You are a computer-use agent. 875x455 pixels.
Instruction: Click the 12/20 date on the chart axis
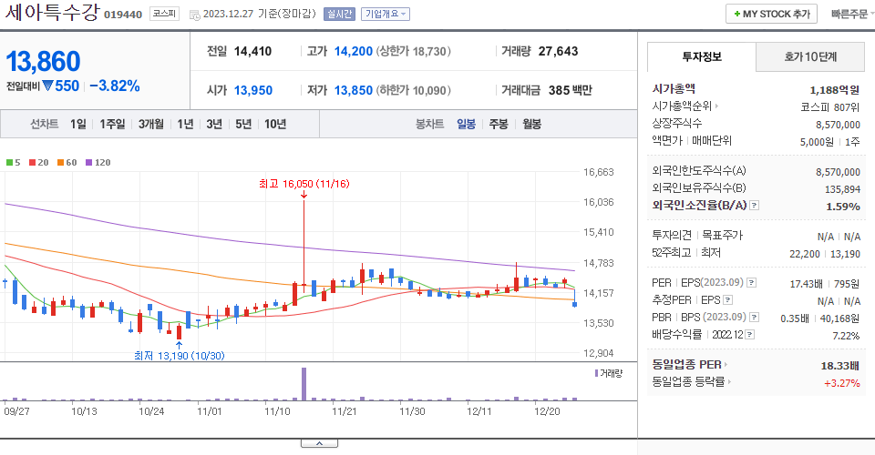(547, 411)
